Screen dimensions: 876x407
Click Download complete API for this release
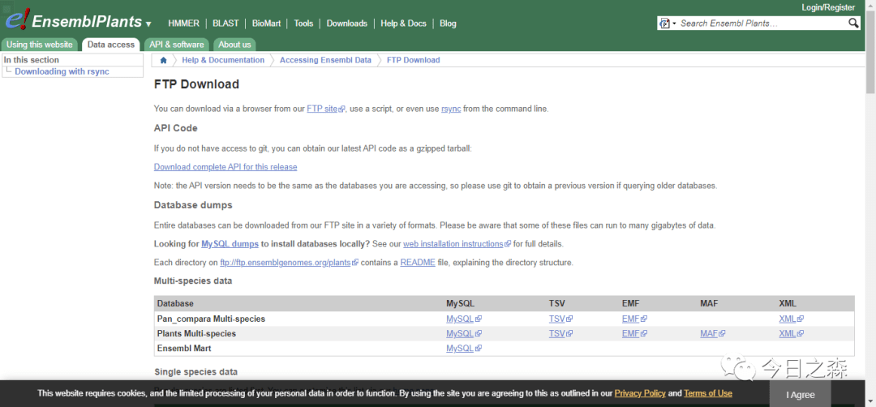(x=225, y=167)
